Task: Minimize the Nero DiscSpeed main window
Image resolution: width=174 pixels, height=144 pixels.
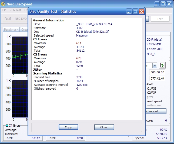Action: tap(157, 4)
